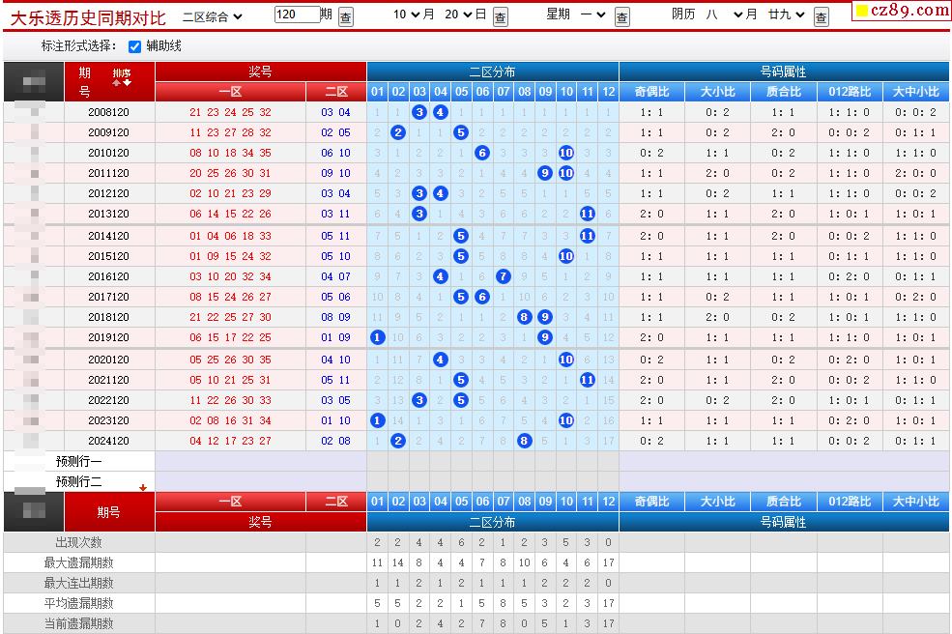Click the period count input field
The height and width of the screenshot is (634, 952).
296,15
